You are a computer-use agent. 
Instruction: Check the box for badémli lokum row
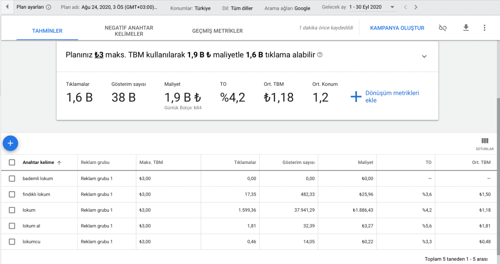click(12, 179)
